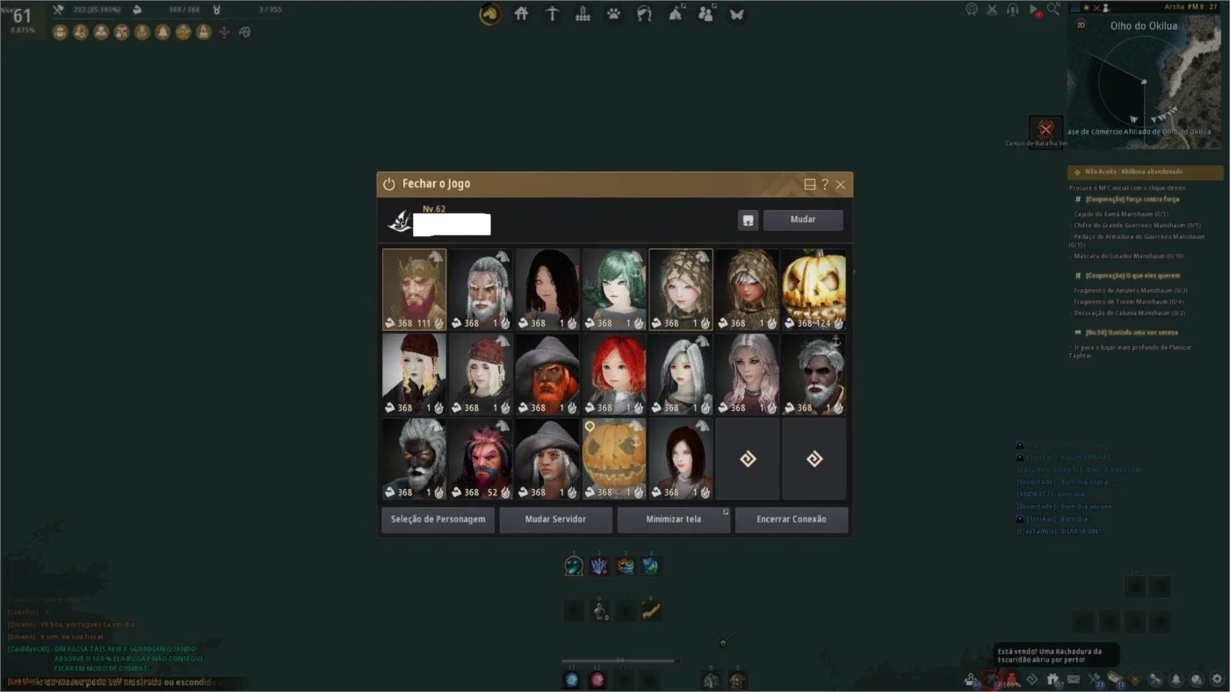
Task: Select the white-bearded man with anchor mark
Action: 814,374
